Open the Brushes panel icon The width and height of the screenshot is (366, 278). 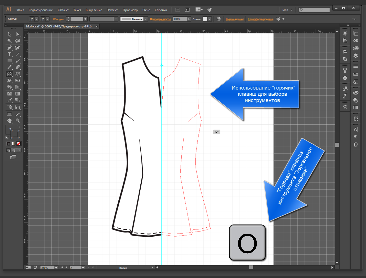tap(345, 70)
